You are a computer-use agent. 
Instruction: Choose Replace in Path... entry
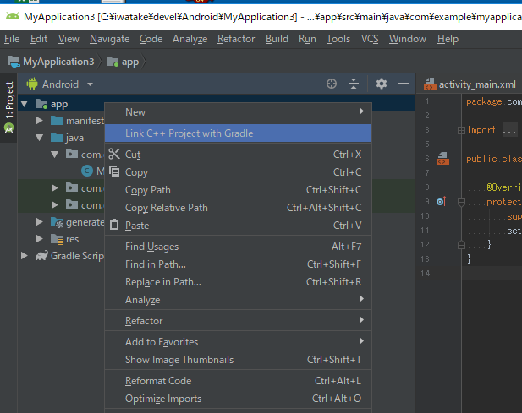coord(238,282)
